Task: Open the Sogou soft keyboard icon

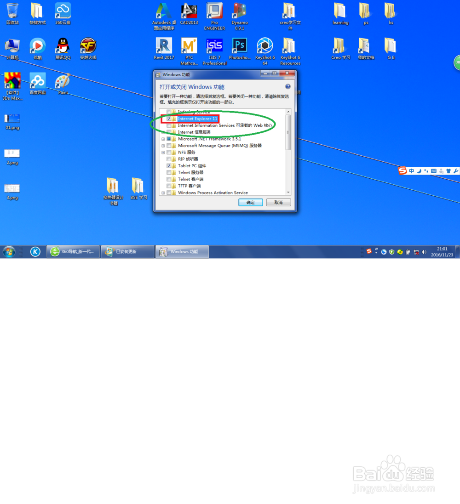Action: point(434,171)
